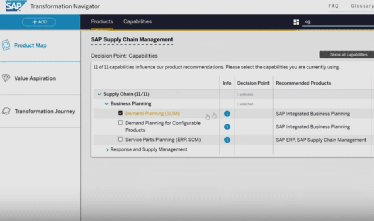This screenshot has width=374, height=221.
Task: Select the Demand Planning (SCM) label
Action: (152, 113)
